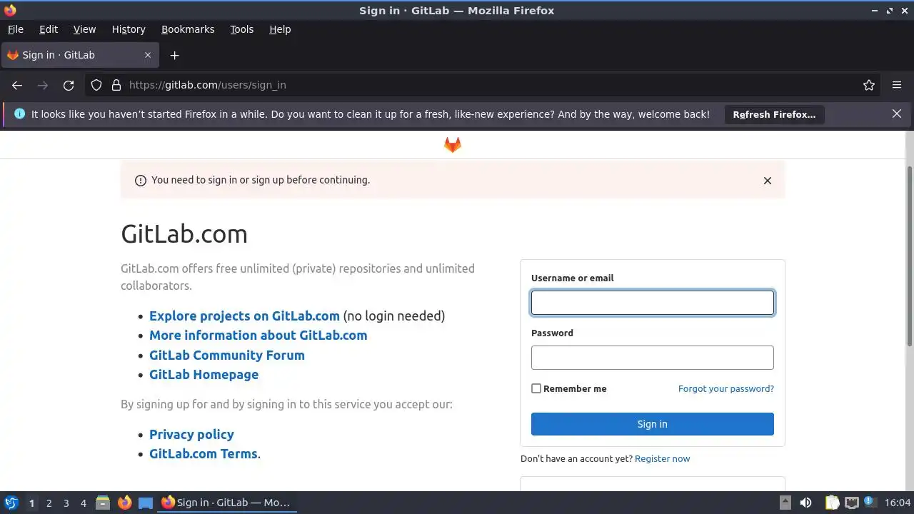The height and width of the screenshot is (514, 914).
Task: Open the File menu
Action: [16, 29]
